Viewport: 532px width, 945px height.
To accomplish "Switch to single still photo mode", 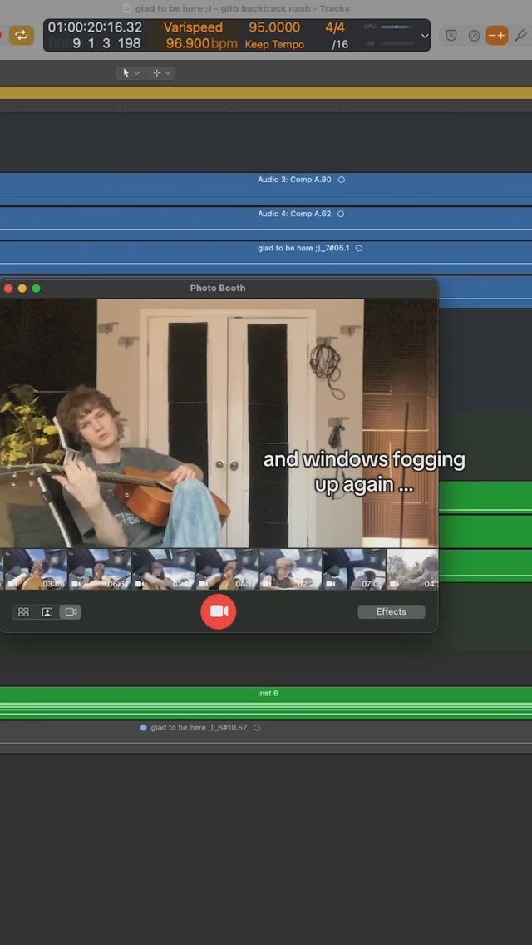I will (47, 612).
